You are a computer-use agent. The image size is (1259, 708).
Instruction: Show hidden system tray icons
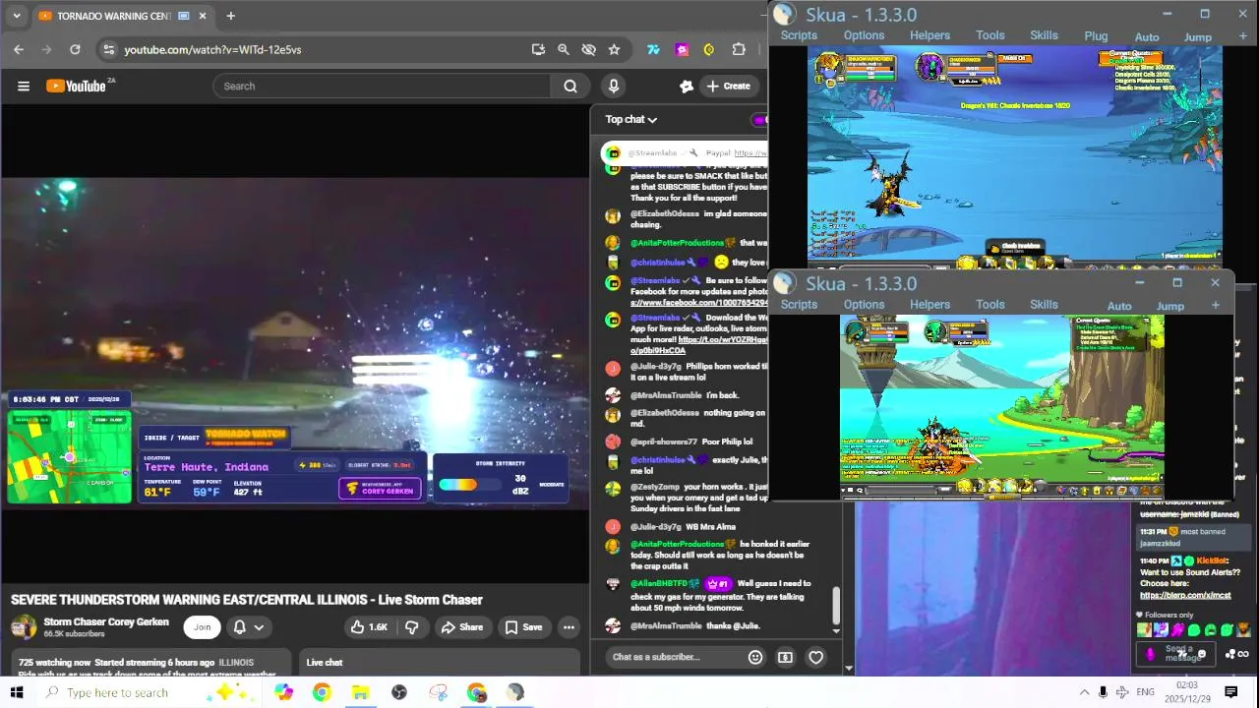[1084, 692]
